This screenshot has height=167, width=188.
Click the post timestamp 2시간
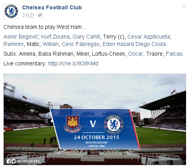28,15
